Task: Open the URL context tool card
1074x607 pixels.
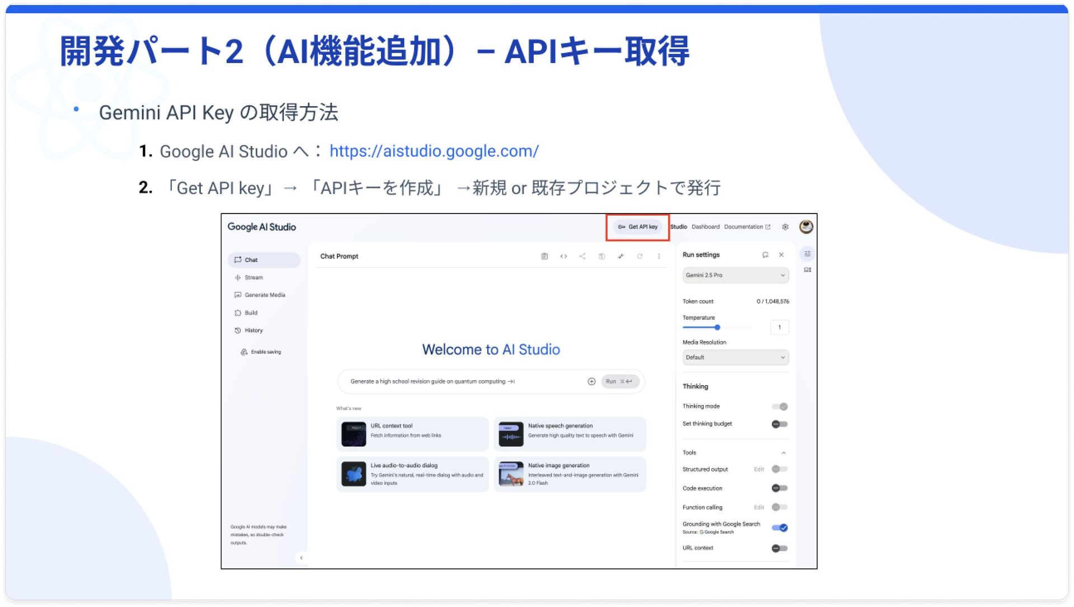Action: (412, 434)
